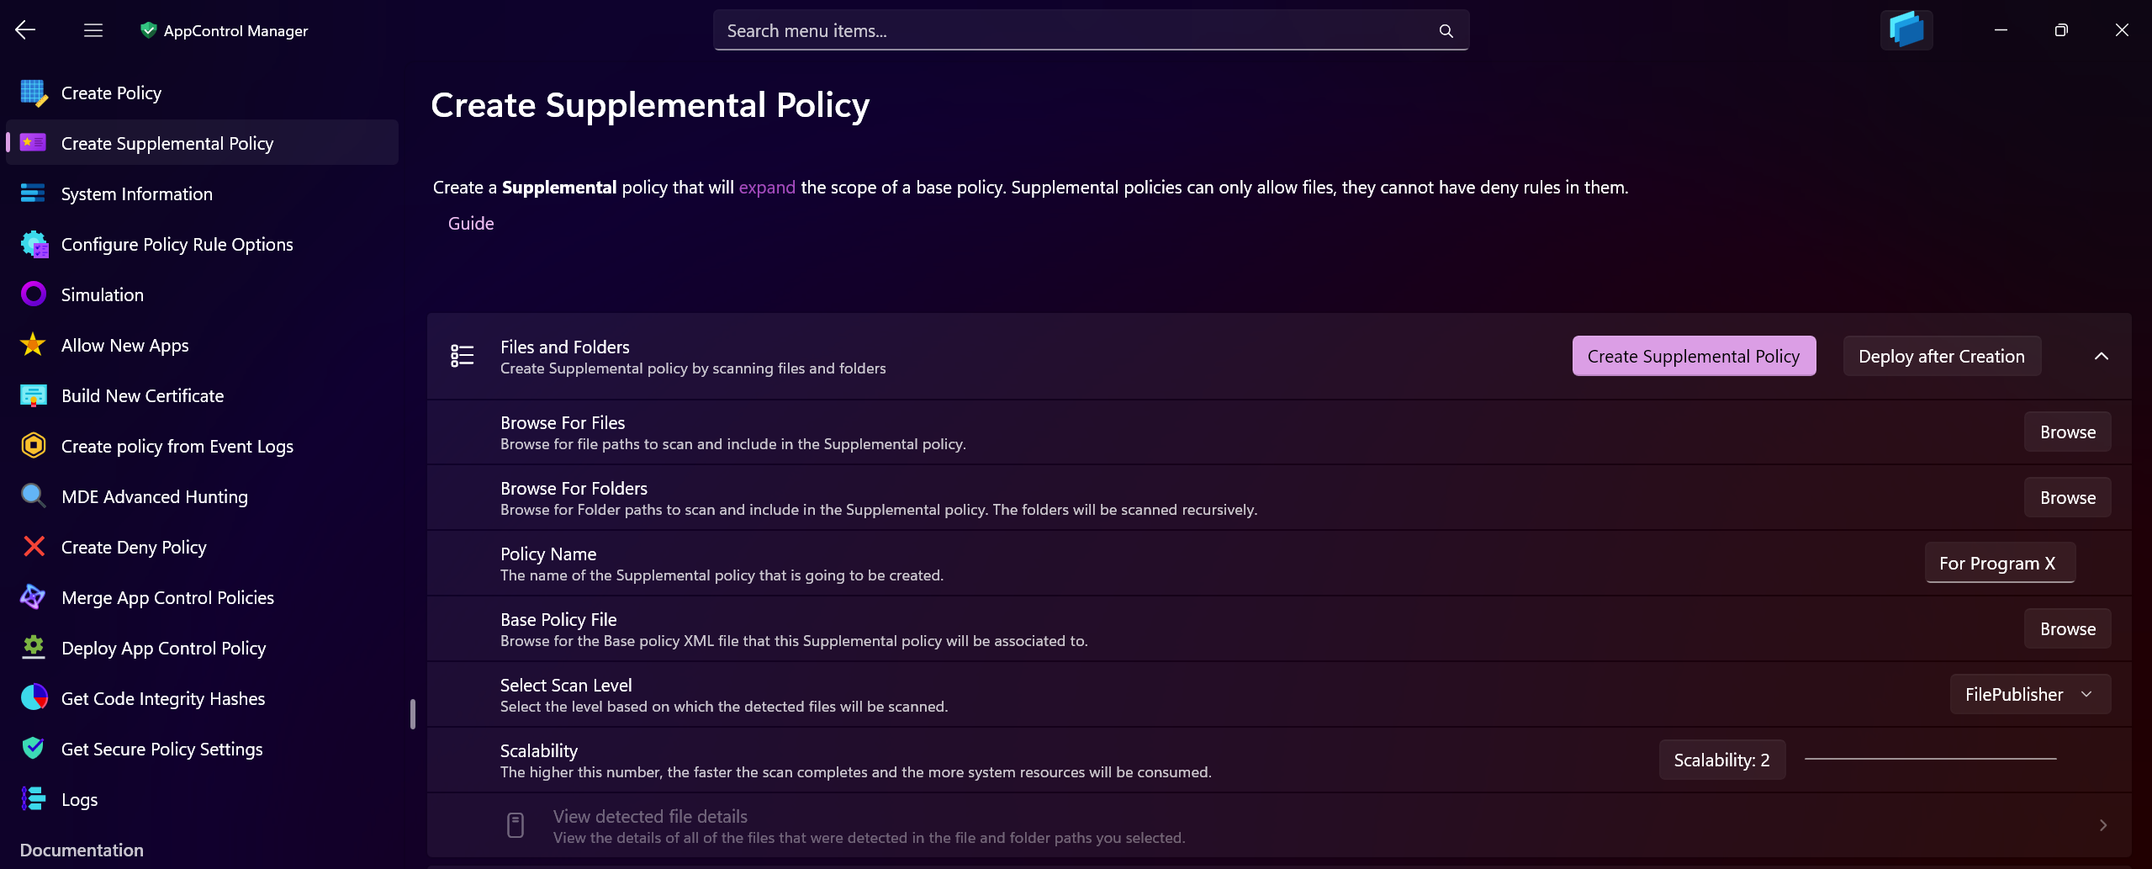This screenshot has width=2152, height=869.
Task: Open the FilePublisher scan level dropdown
Action: tap(2030, 694)
